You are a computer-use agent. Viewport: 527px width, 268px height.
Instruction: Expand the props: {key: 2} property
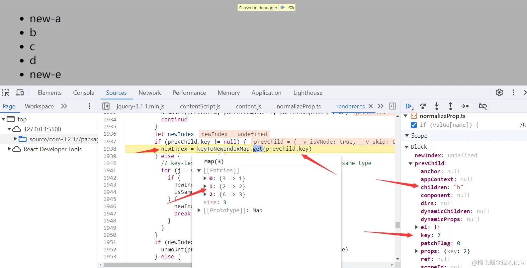tap(416, 251)
